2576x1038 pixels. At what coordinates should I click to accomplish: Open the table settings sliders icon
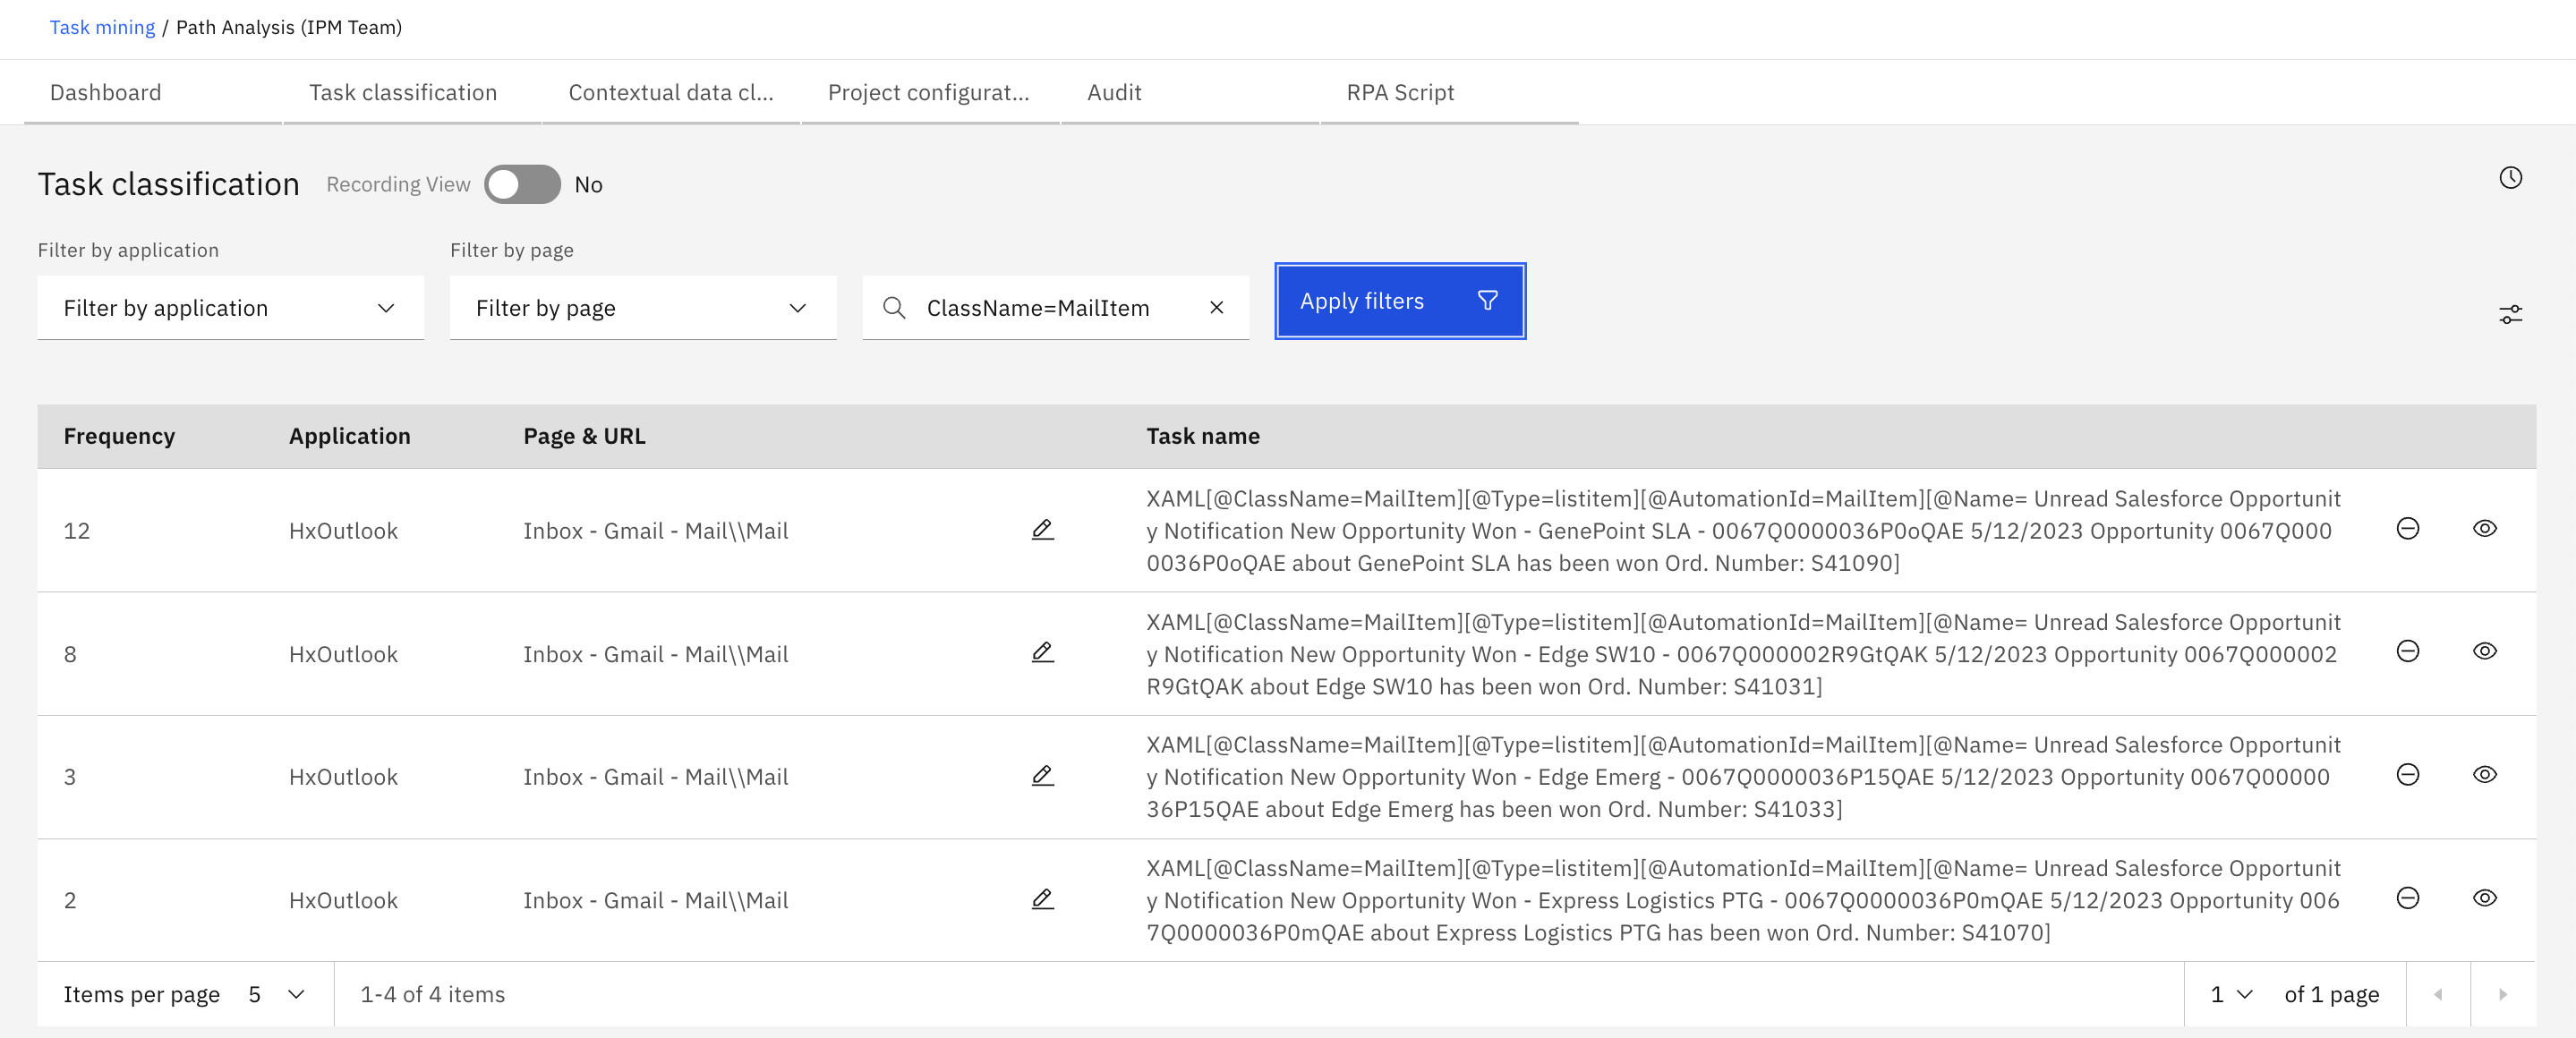tap(2510, 315)
